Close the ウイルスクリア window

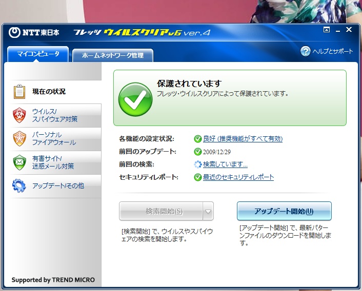pyautogui.click(x=349, y=30)
